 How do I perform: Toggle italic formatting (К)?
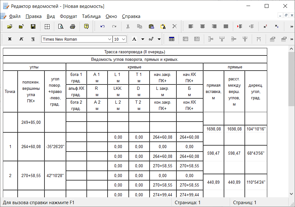coord(21,39)
